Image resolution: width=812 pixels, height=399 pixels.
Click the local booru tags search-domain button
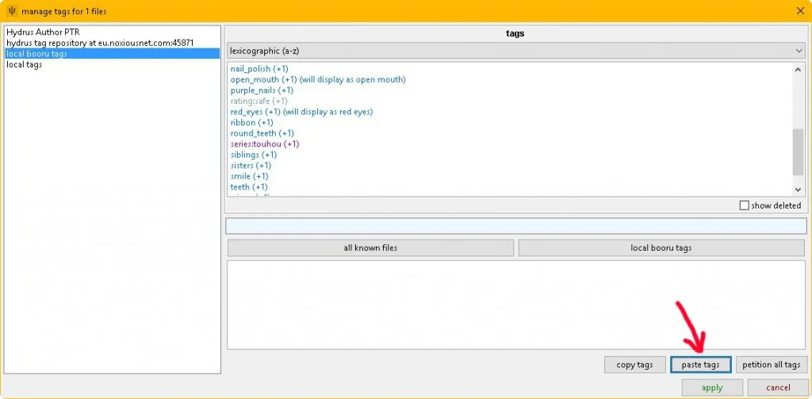(x=661, y=248)
